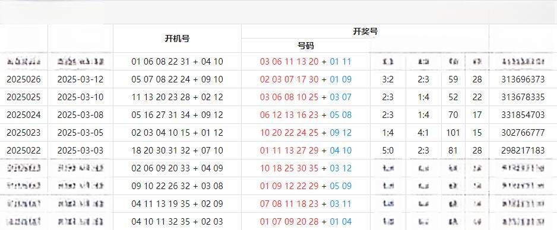Viewport: 557px width, 230px height.
Task: Click the 开机号 column header
Action: pyautogui.click(x=177, y=39)
